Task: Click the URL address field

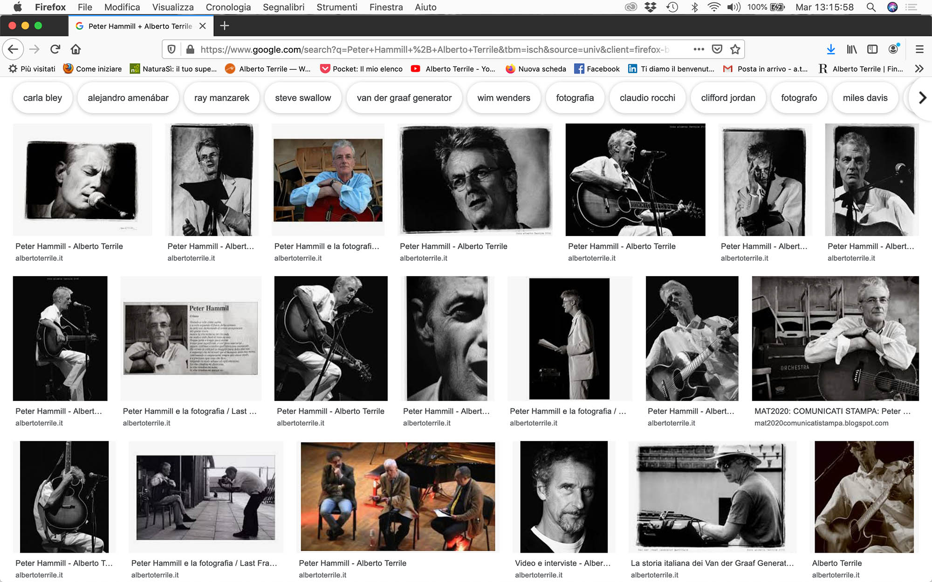Action: click(x=433, y=49)
